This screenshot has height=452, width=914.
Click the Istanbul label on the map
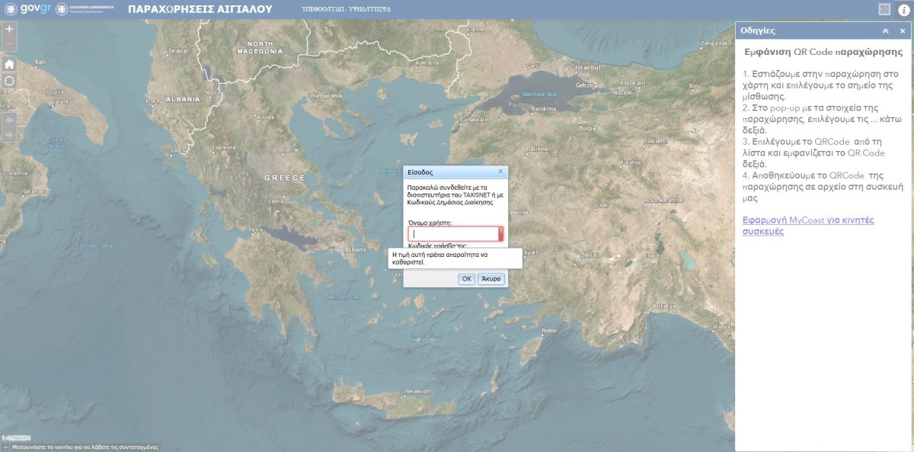tap(589, 67)
